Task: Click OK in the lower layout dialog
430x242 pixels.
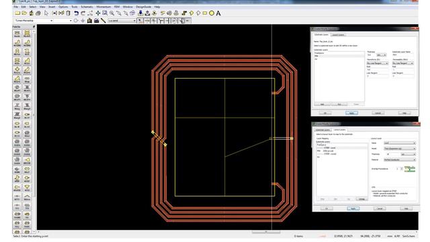Action: 327,208
